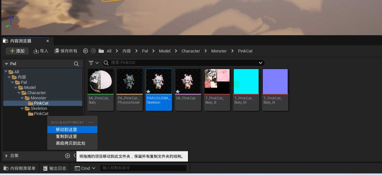Screen dimensions: 382x175
Task: Click the forward history arrow icon
Action: 93,51
